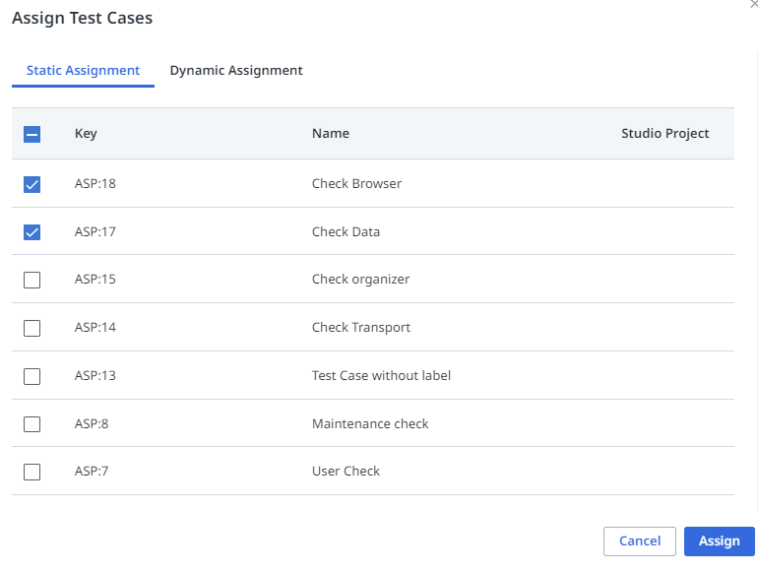Uncheck the ASP:18 Check Browser checkbox

click(32, 184)
